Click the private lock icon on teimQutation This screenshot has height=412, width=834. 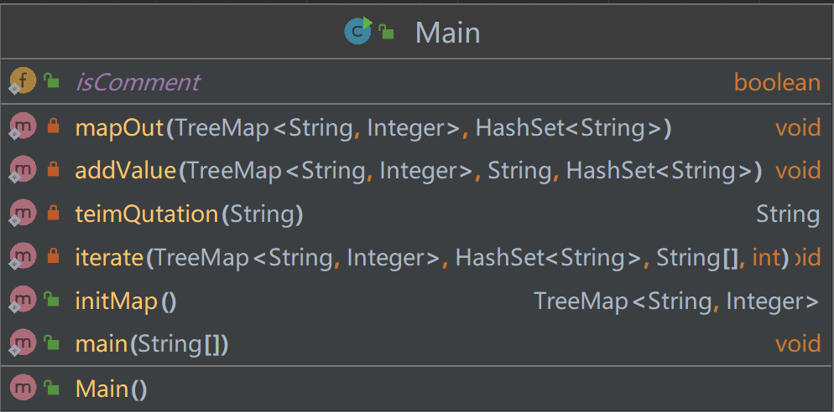[x=53, y=214]
